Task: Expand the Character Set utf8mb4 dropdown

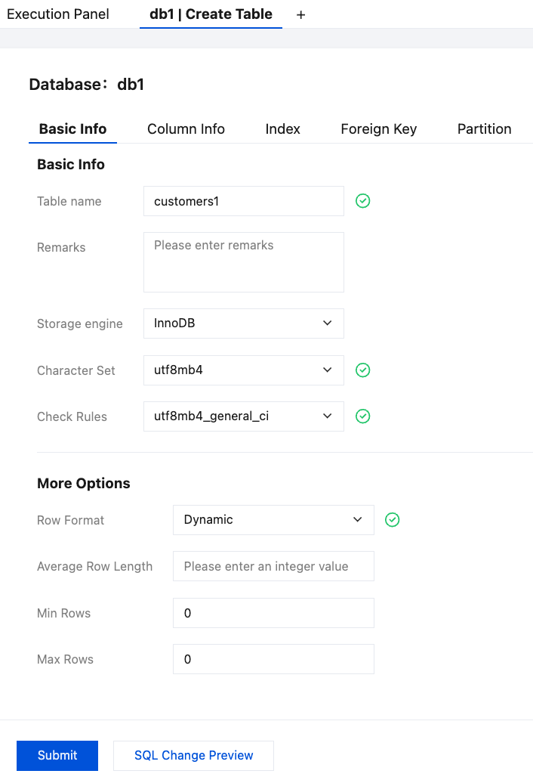Action: click(x=243, y=370)
